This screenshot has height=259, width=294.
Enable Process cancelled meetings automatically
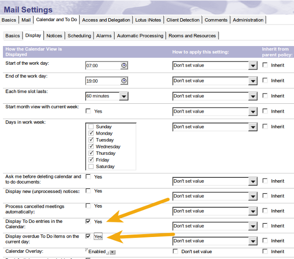(88, 206)
